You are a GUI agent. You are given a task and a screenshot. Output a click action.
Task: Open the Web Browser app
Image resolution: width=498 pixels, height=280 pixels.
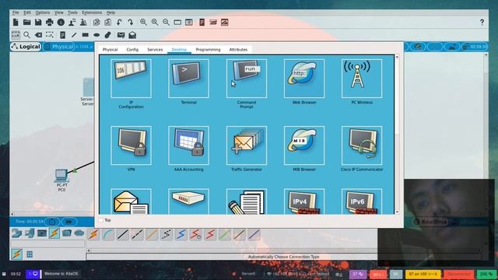click(304, 79)
